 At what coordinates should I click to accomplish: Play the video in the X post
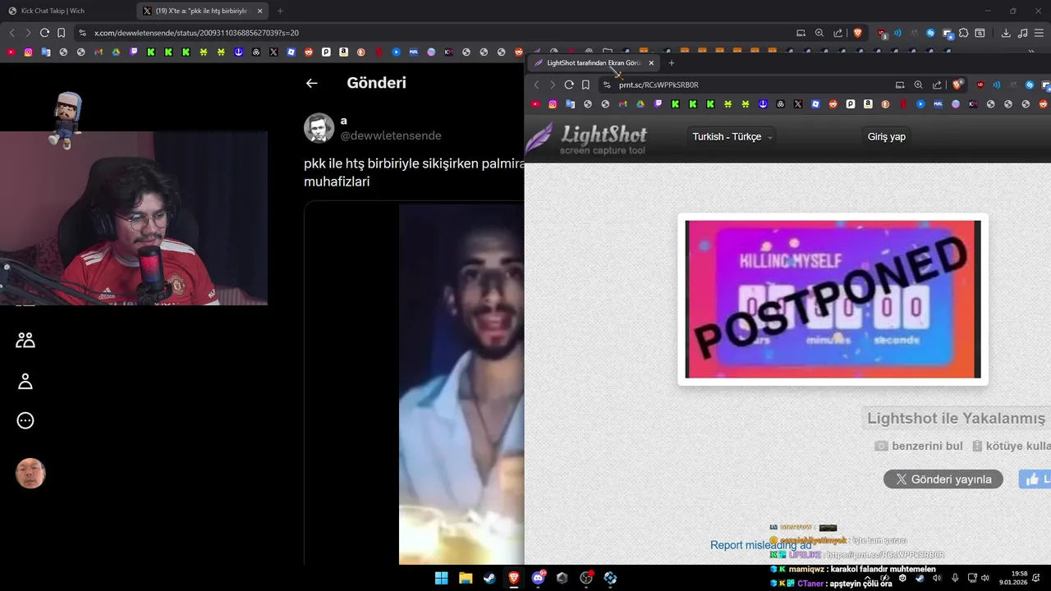[x=461, y=384]
